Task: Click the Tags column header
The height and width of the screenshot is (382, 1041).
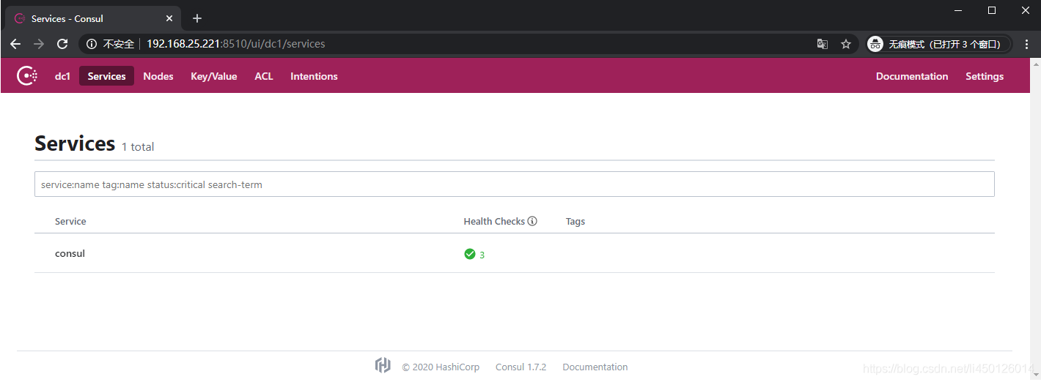Action: [575, 221]
